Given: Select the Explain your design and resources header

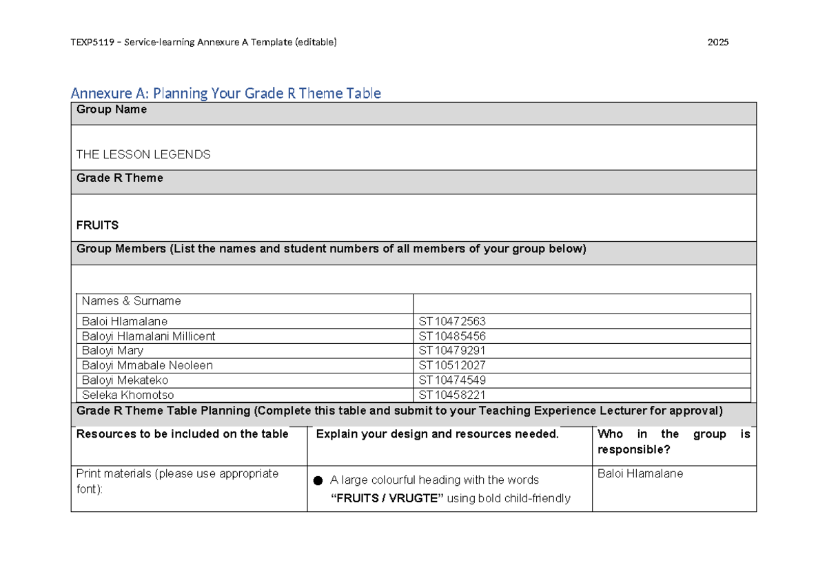Looking at the screenshot, I should point(437,434).
